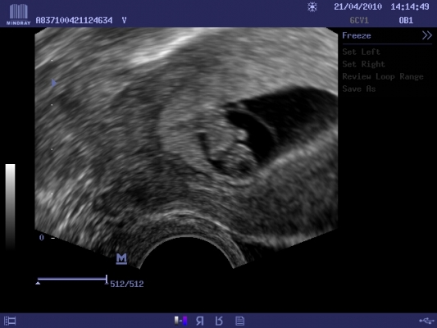Image resolution: width=437 pixels, height=328 pixels.
Task: Select the OB1 exam mode label
Action: [x=406, y=20]
